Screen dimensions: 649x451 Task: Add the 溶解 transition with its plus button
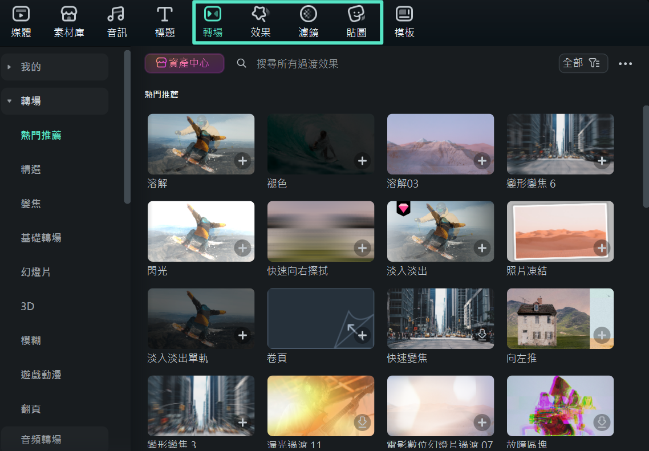[242, 161]
